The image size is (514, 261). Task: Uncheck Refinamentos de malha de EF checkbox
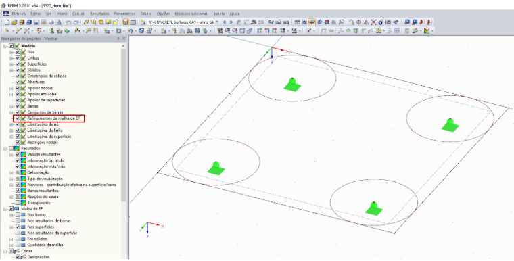click(18, 118)
